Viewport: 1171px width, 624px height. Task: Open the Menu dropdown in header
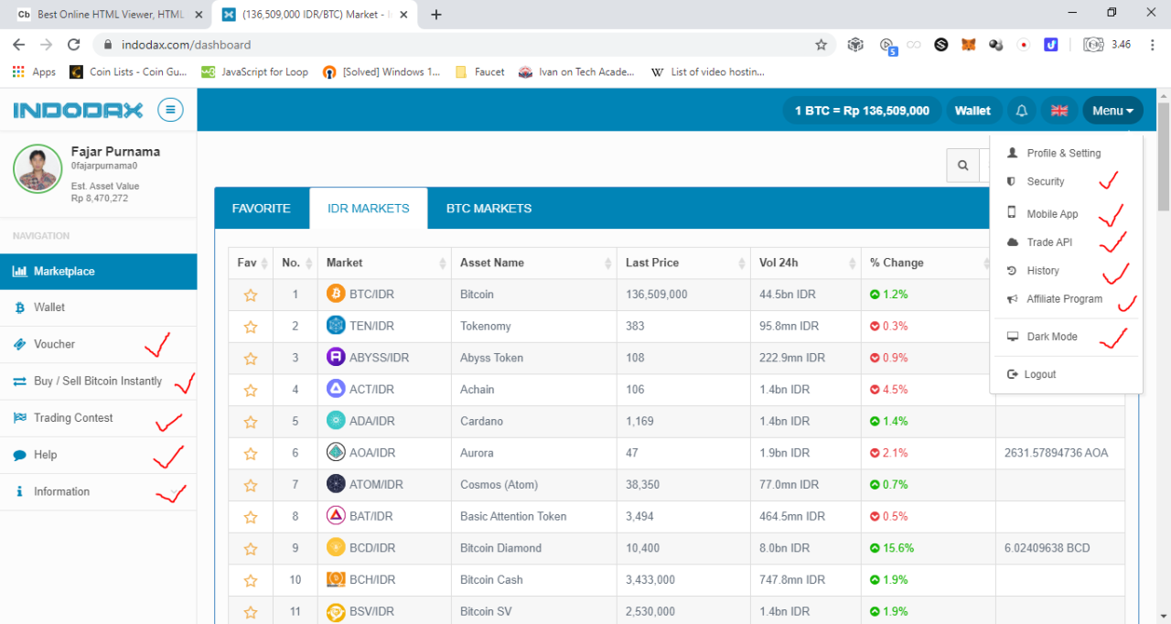(x=1112, y=111)
